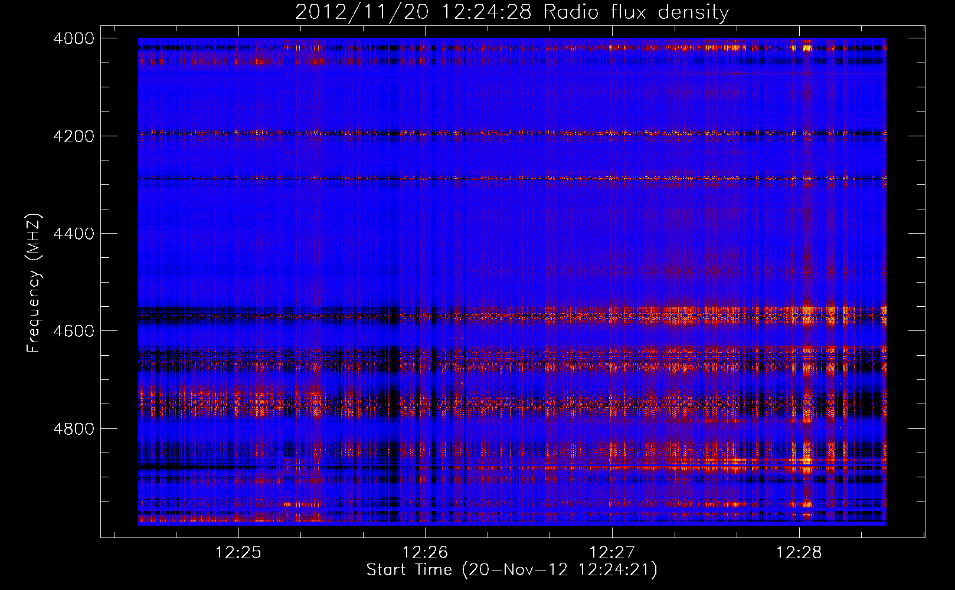Screen dimensions: 955x590
Task: Click the '4600' frequency axis label
Action: [74, 331]
